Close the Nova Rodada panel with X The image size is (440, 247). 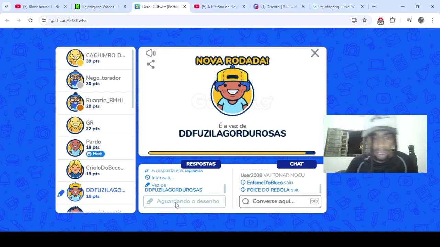click(x=315, y=53)
